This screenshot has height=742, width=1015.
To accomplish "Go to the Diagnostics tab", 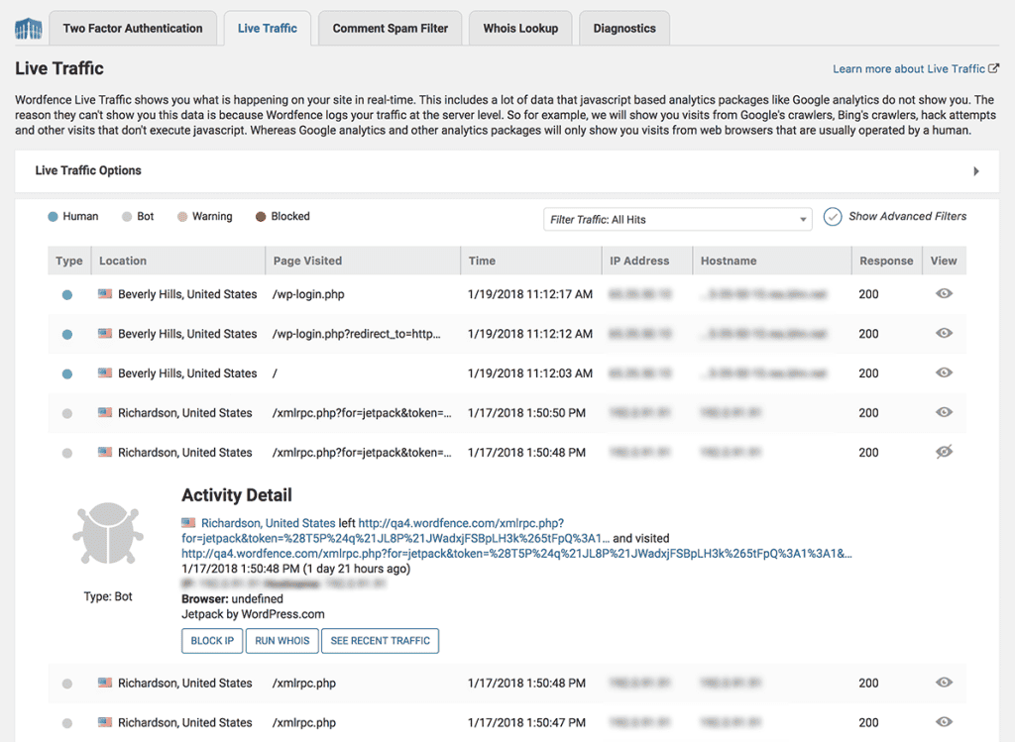I will pos(624,29).
